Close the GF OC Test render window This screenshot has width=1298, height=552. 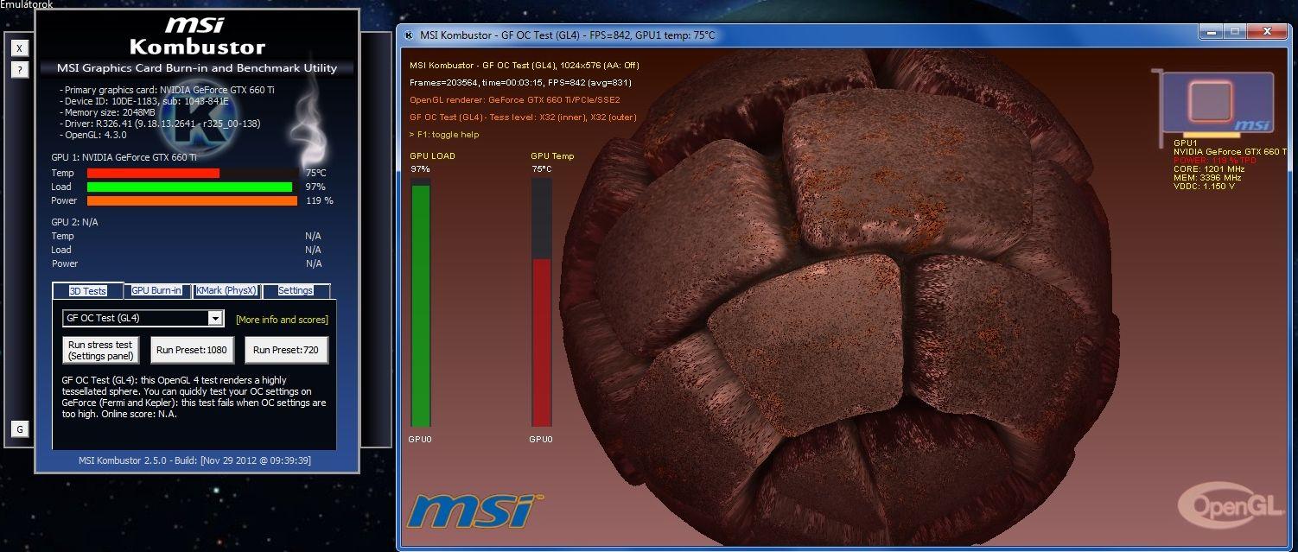tap(1266, 33)
